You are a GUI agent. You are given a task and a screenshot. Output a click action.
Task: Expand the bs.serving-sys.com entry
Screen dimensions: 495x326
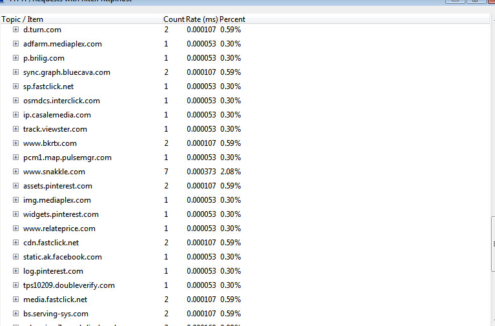pos(16,314)
